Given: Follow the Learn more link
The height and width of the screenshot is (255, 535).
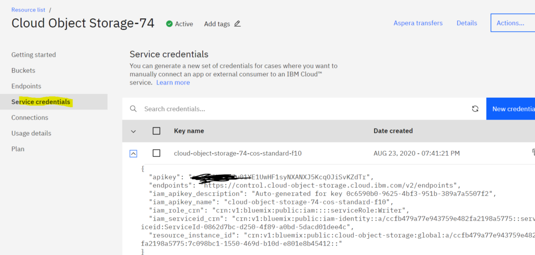Looking at the screenshot, I should click(173, 83).
